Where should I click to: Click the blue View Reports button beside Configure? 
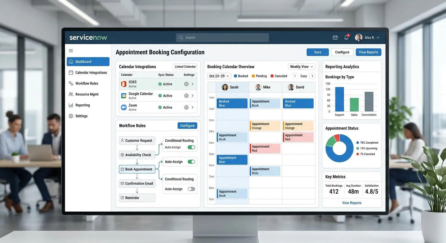coord(368,52)
